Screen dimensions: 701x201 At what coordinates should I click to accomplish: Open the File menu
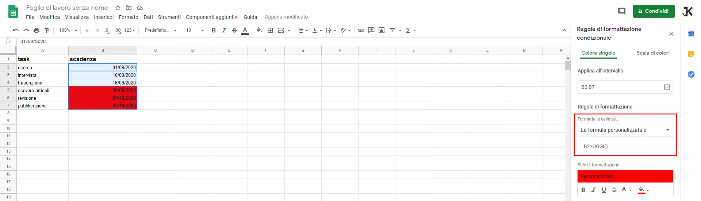coord(30,17)
